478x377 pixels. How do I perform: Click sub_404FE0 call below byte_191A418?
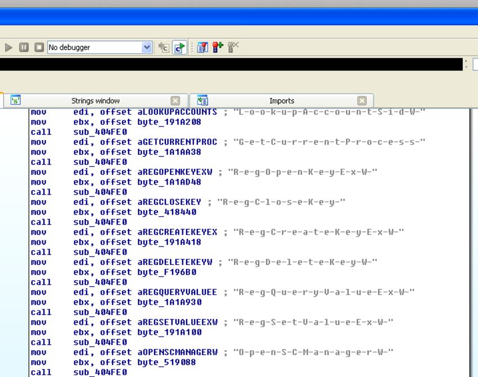pyautogui.click(x=100, y=253)
